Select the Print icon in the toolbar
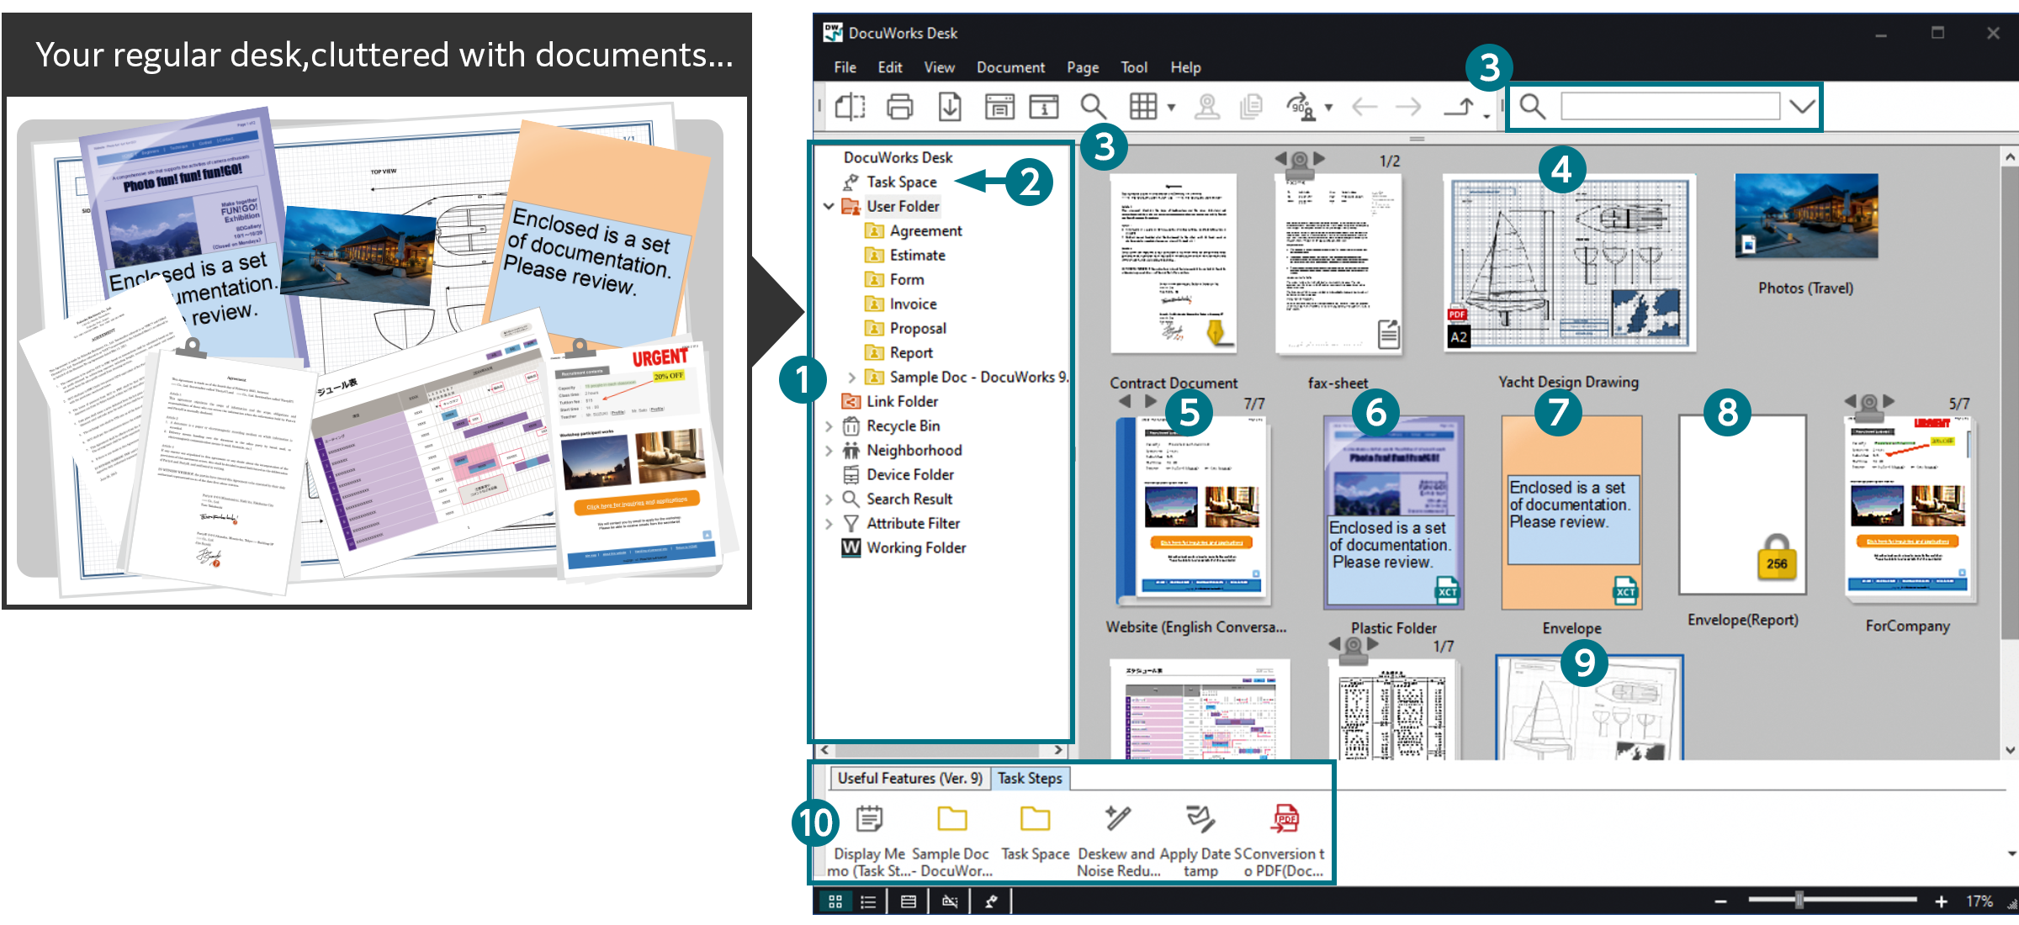Viewport: 2019px width, 925px height. point(898,107)
